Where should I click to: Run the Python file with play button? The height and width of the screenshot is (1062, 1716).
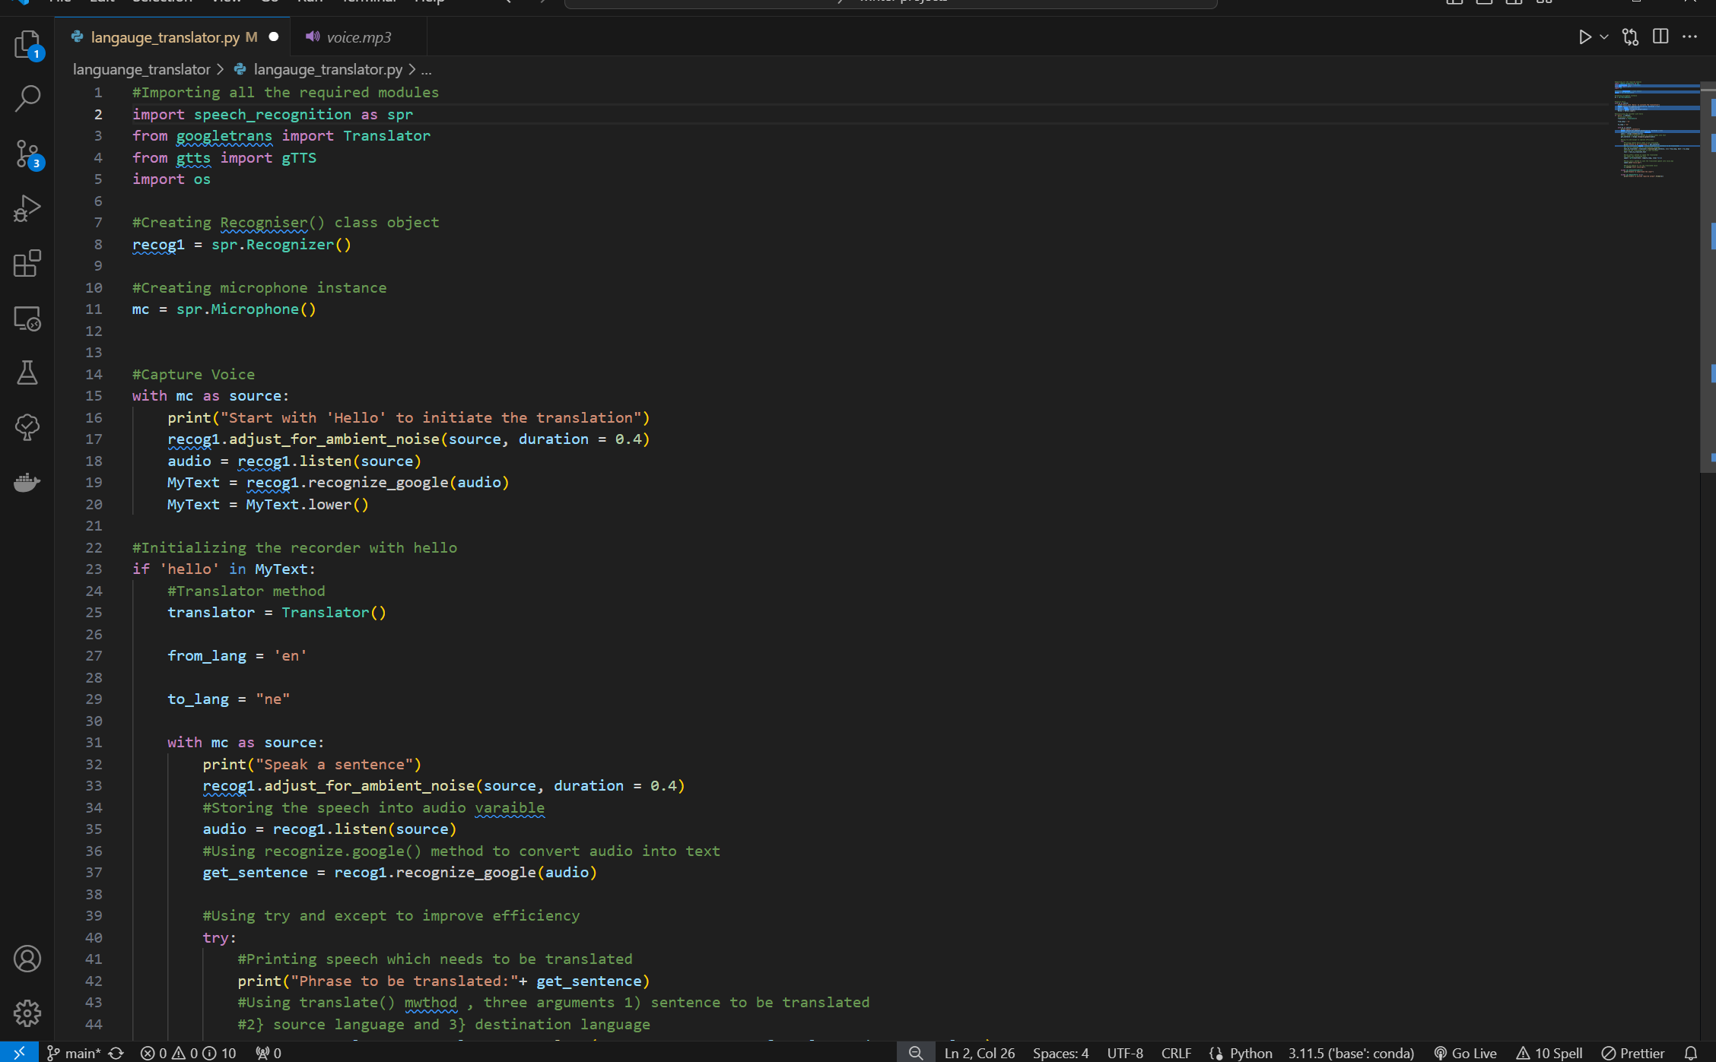1584,36
